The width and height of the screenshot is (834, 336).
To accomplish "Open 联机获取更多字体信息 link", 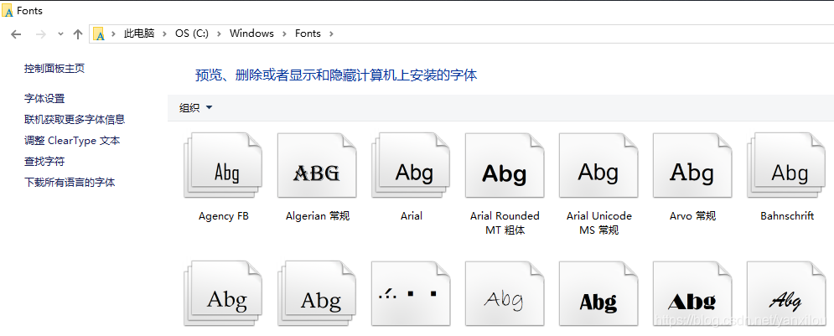I will pyautogui.click(x=75, y=120).
